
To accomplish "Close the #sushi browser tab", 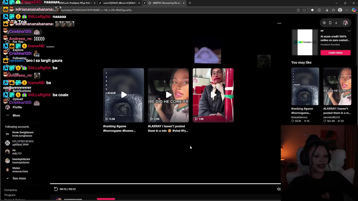I will 95,3.
